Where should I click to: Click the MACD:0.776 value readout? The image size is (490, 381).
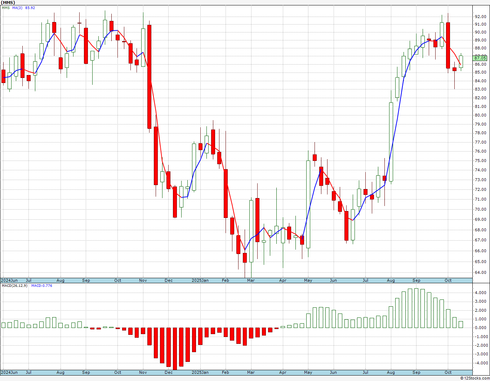42,285
